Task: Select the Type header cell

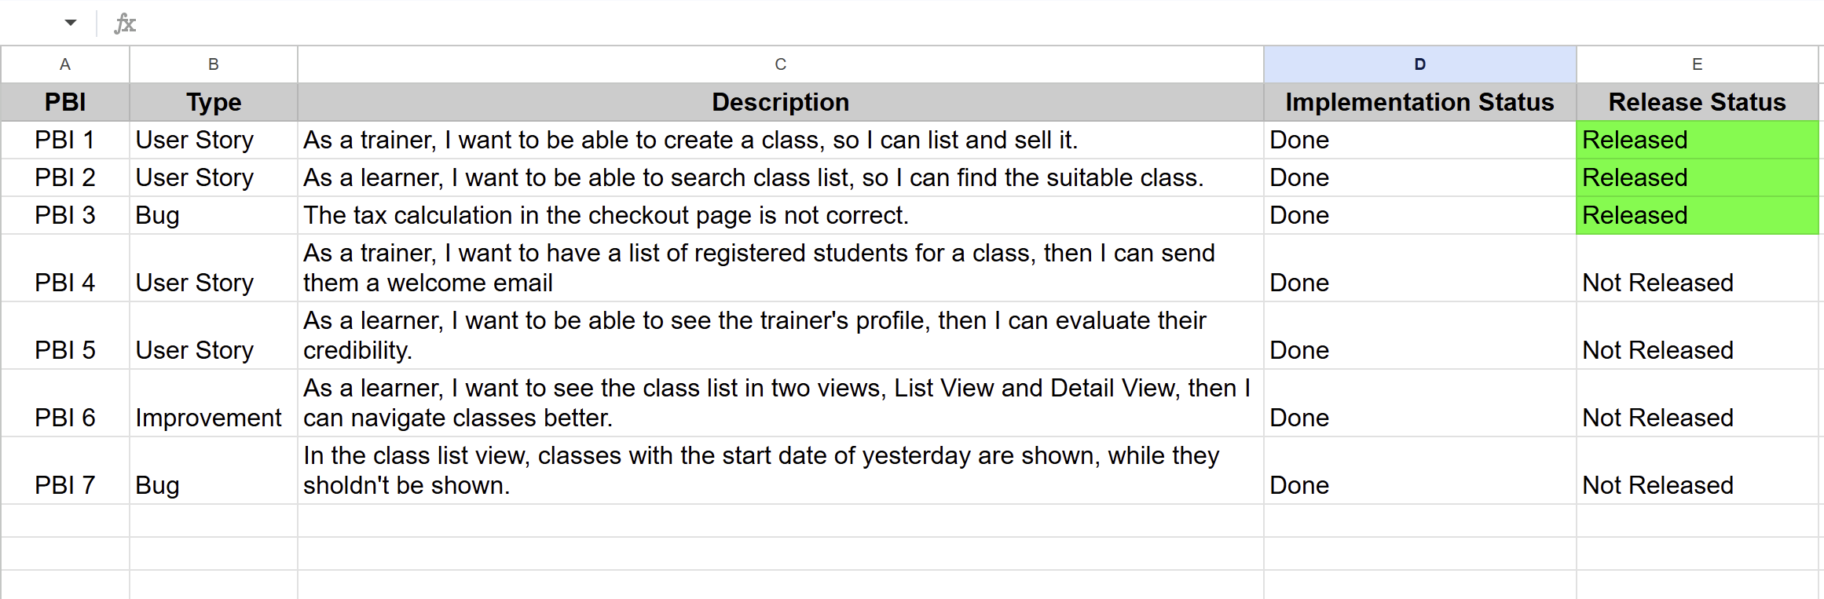Action: [213, 102]
